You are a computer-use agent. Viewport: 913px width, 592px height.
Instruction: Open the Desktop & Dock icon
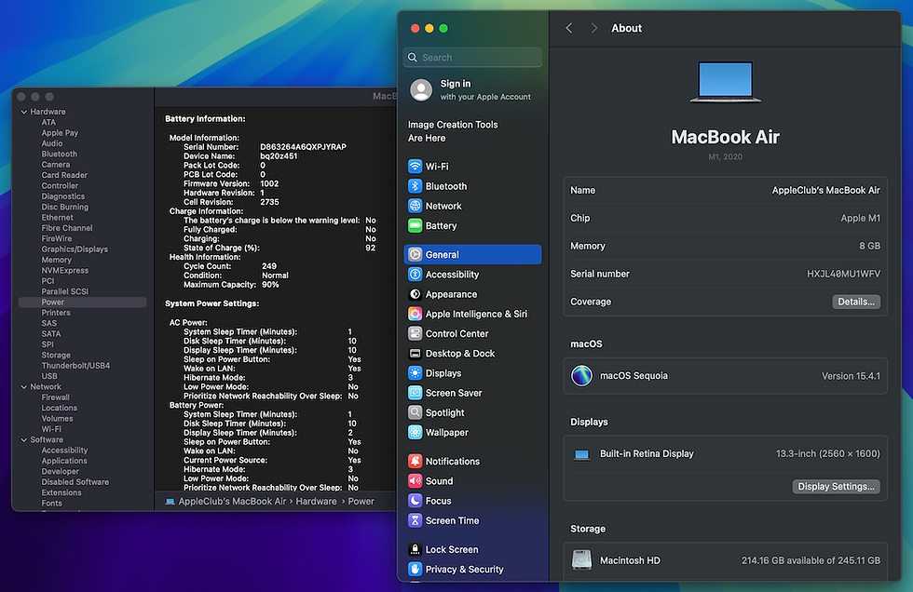(x=415, y=354)
